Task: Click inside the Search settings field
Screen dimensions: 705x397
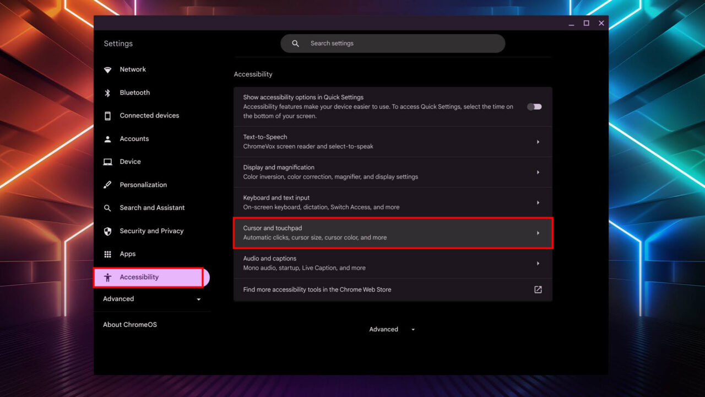Action: point(393,43)
